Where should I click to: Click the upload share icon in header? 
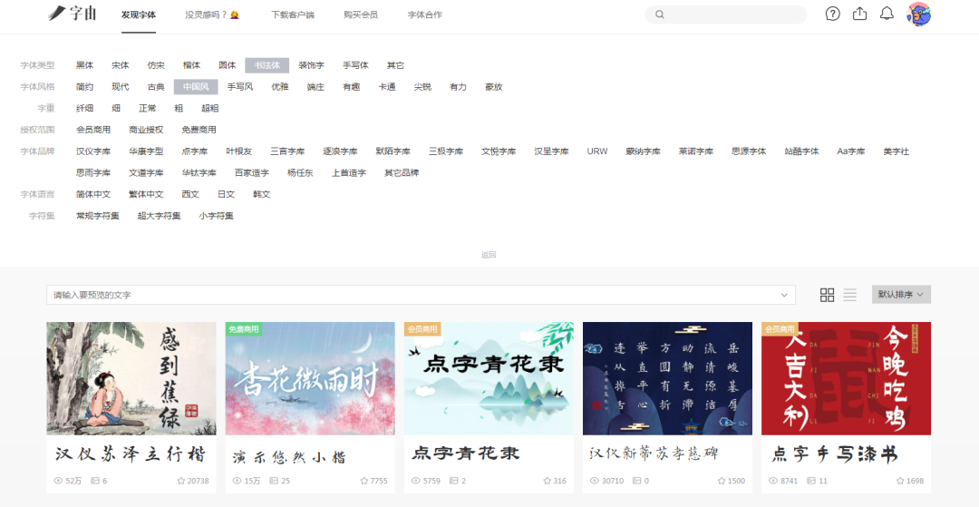pos(860,14)
